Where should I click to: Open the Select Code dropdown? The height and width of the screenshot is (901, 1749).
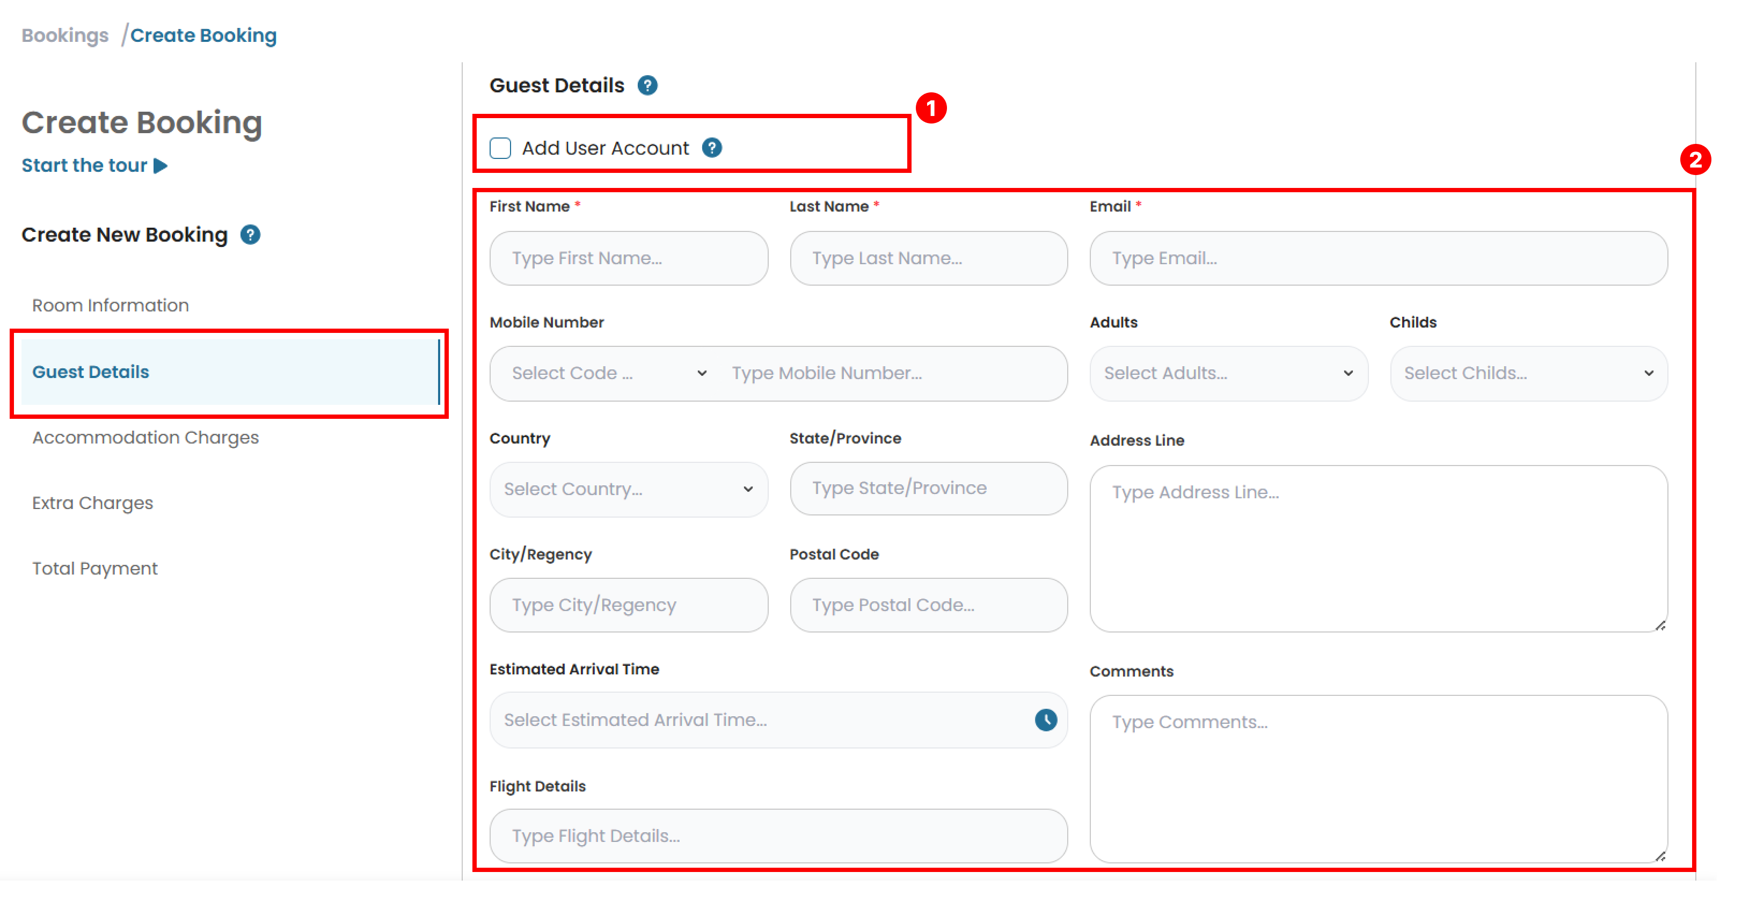point(608,373)
